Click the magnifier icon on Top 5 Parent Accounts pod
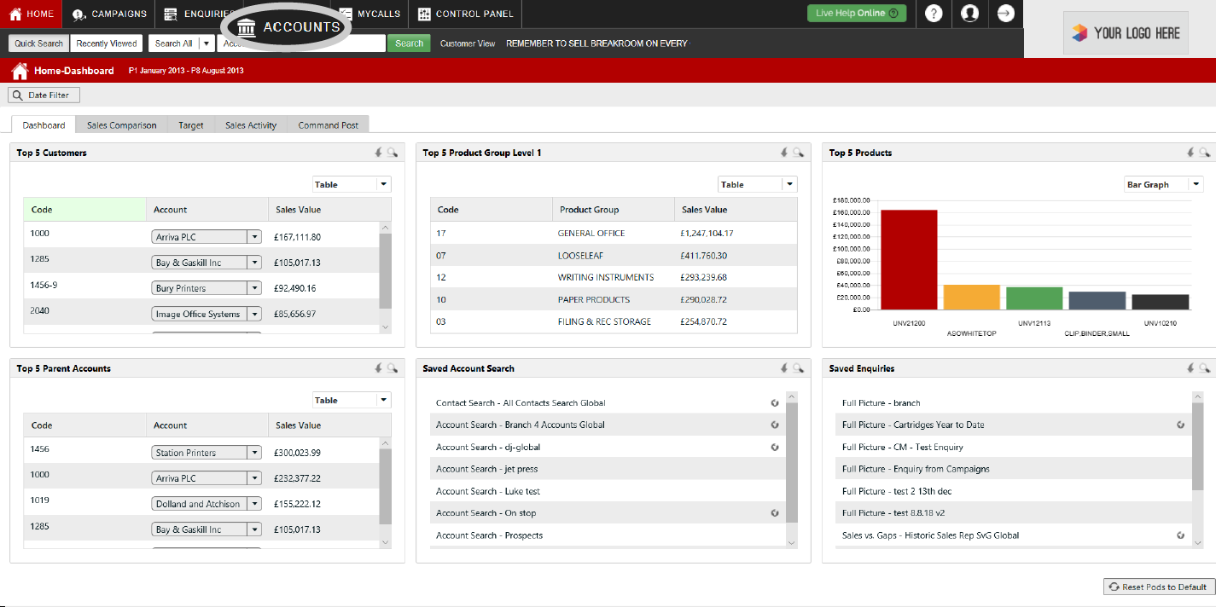 [x=393, y=368]
